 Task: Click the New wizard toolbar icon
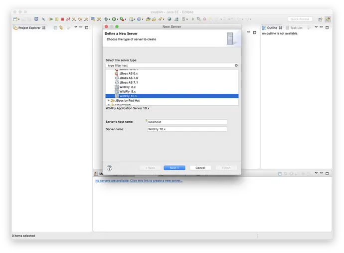point(15,19)
